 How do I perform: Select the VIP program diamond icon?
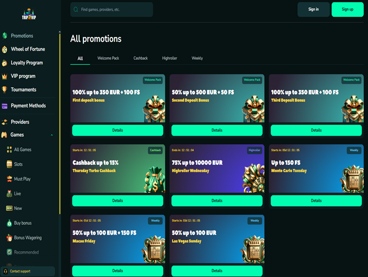click(x=4, y=76)
